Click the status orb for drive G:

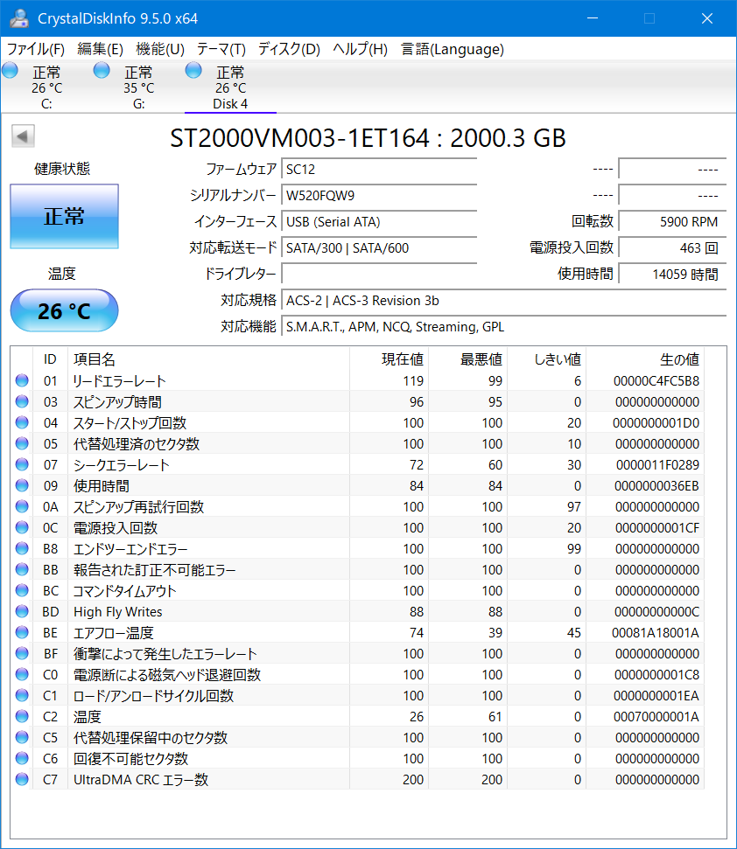102,71
